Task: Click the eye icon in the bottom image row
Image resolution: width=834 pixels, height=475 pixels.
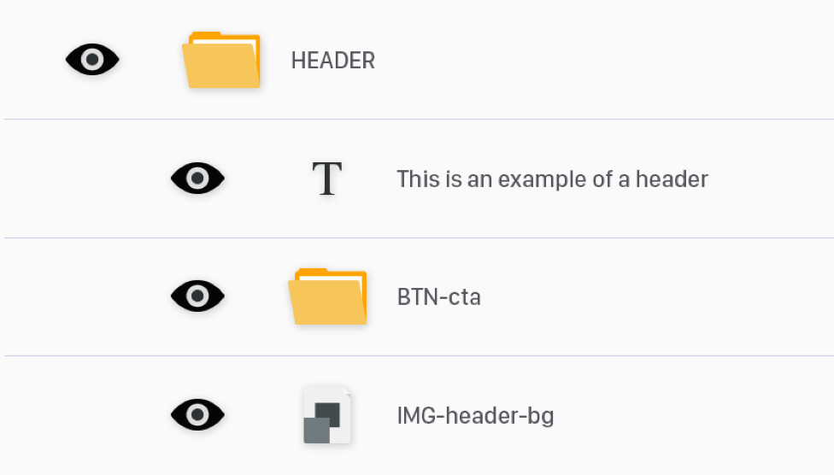Action: coord(197,415)
